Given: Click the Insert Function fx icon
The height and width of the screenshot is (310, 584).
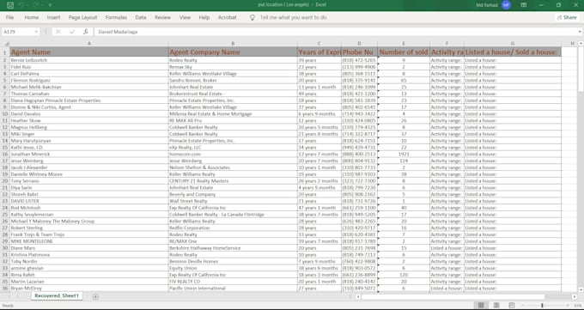Looking at the screenshot, I should (86, 32).
